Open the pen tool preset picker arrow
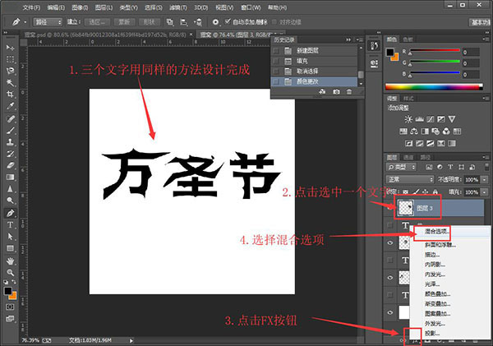 25,22
